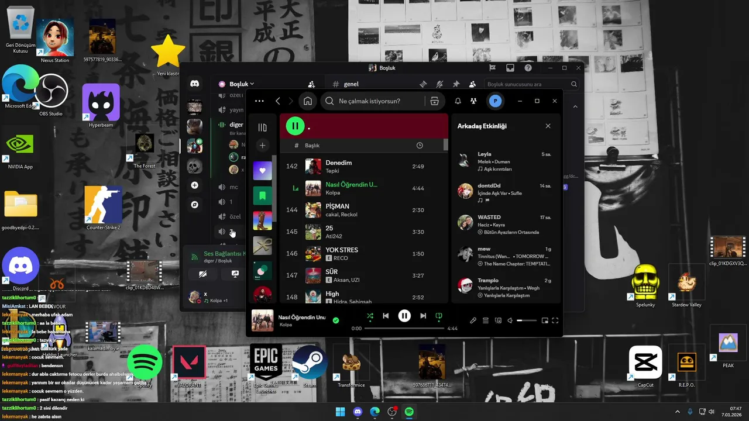Click 'Bütün Ayazların Ortasında' album link
The image size is (749, 421).
click(x=511, y=232)
